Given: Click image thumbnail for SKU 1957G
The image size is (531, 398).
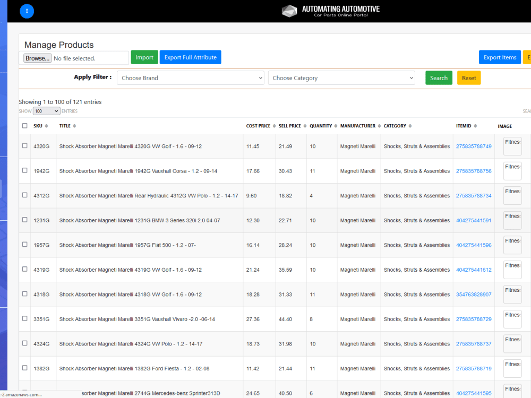Looking at the screenshot, I should (512, 245).
